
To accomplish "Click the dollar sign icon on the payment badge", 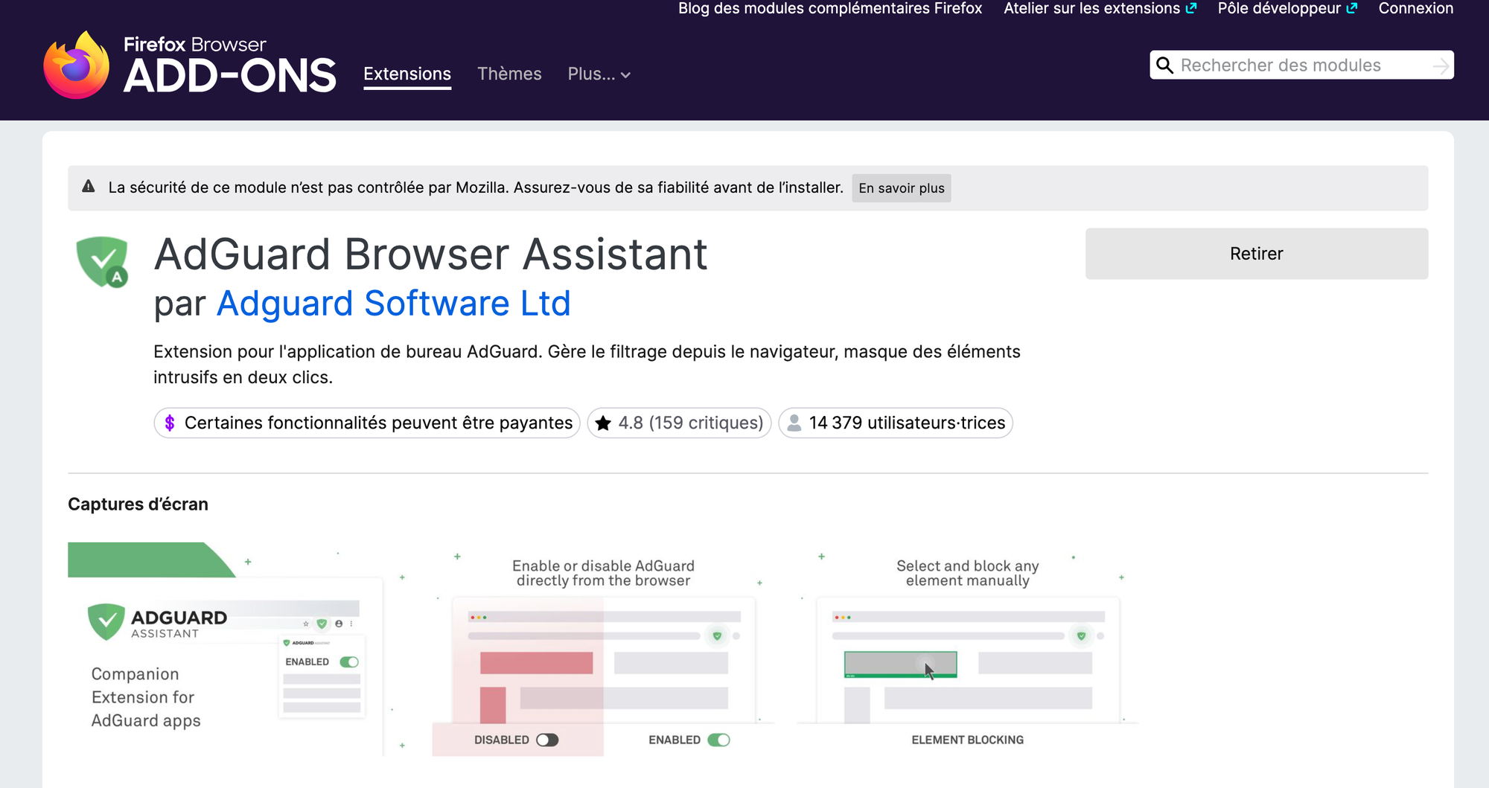I will coord(171,423).
